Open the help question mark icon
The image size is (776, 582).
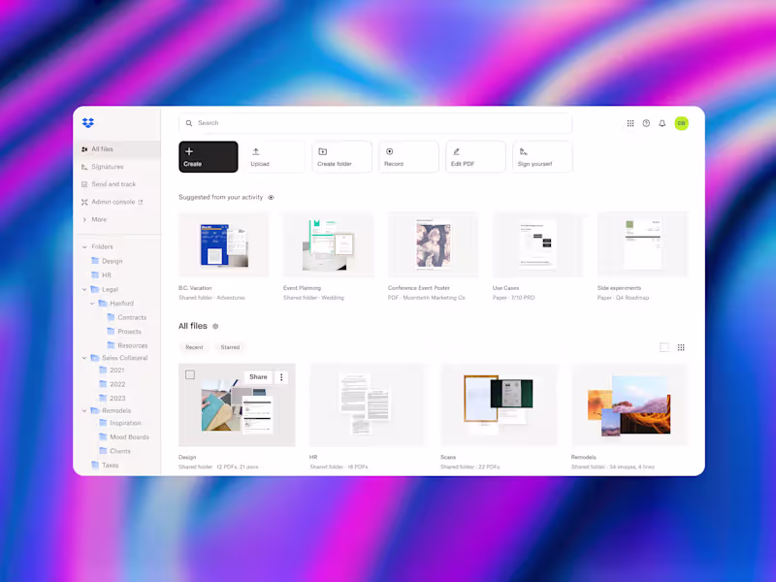click(646, 123)
